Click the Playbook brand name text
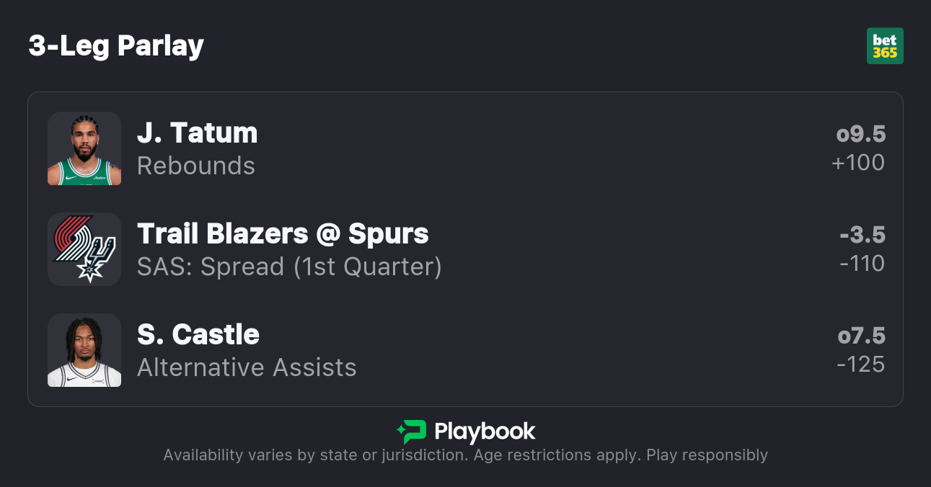 pos(485,432)
